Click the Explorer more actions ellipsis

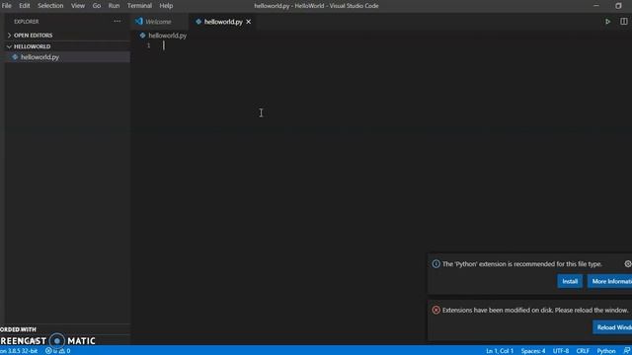pos(118,22)
